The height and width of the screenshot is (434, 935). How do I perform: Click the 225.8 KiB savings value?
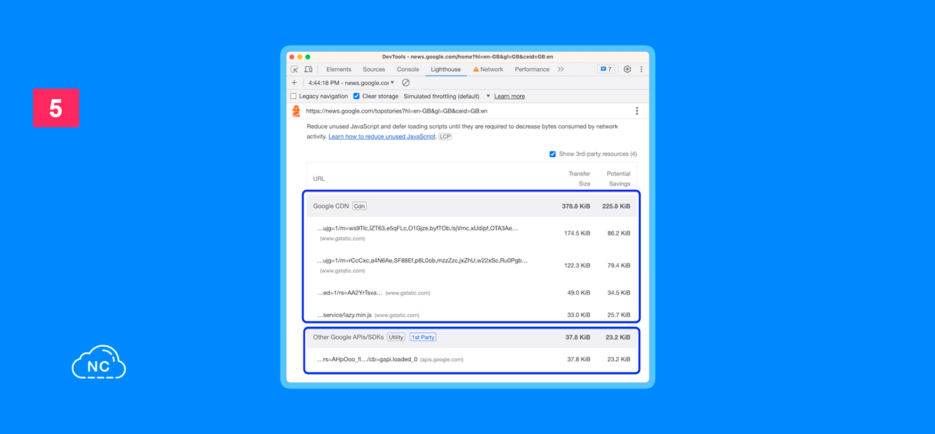pyautogui.click(x=616, y=206)
